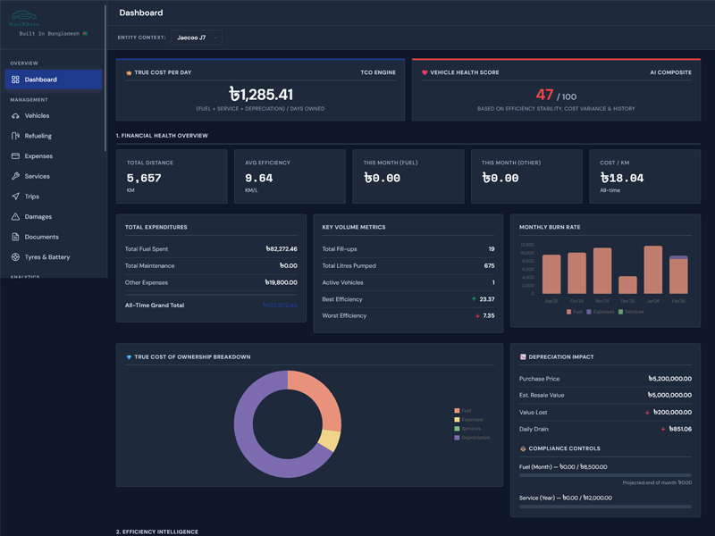Click the Damages warning triangle icon
The image size is (715, 536).
pos(15,216)
